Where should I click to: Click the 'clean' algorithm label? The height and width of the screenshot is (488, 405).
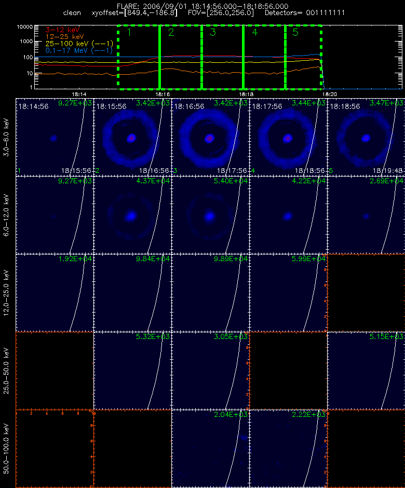click(x=72, y=13)
